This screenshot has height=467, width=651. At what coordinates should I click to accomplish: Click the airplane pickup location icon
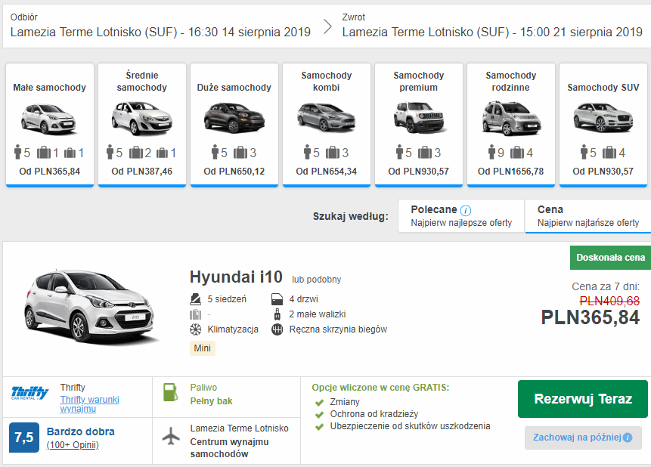click(171, 436)
